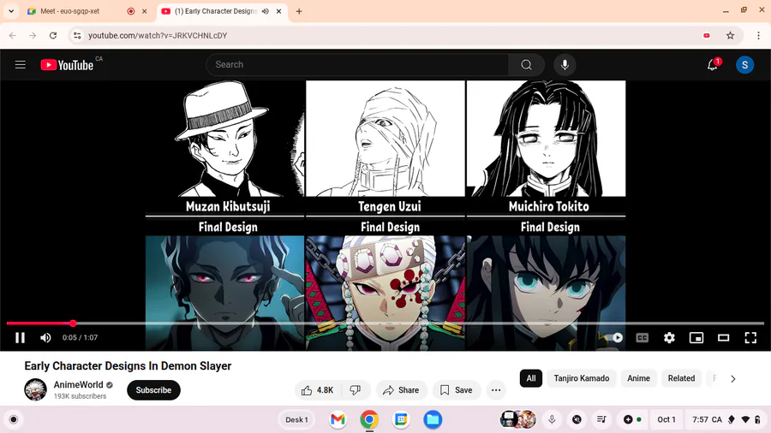Select the Related filter chip

[681, 378]
